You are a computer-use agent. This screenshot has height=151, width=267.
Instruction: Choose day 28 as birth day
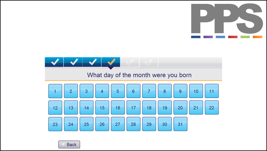(133, 124)
